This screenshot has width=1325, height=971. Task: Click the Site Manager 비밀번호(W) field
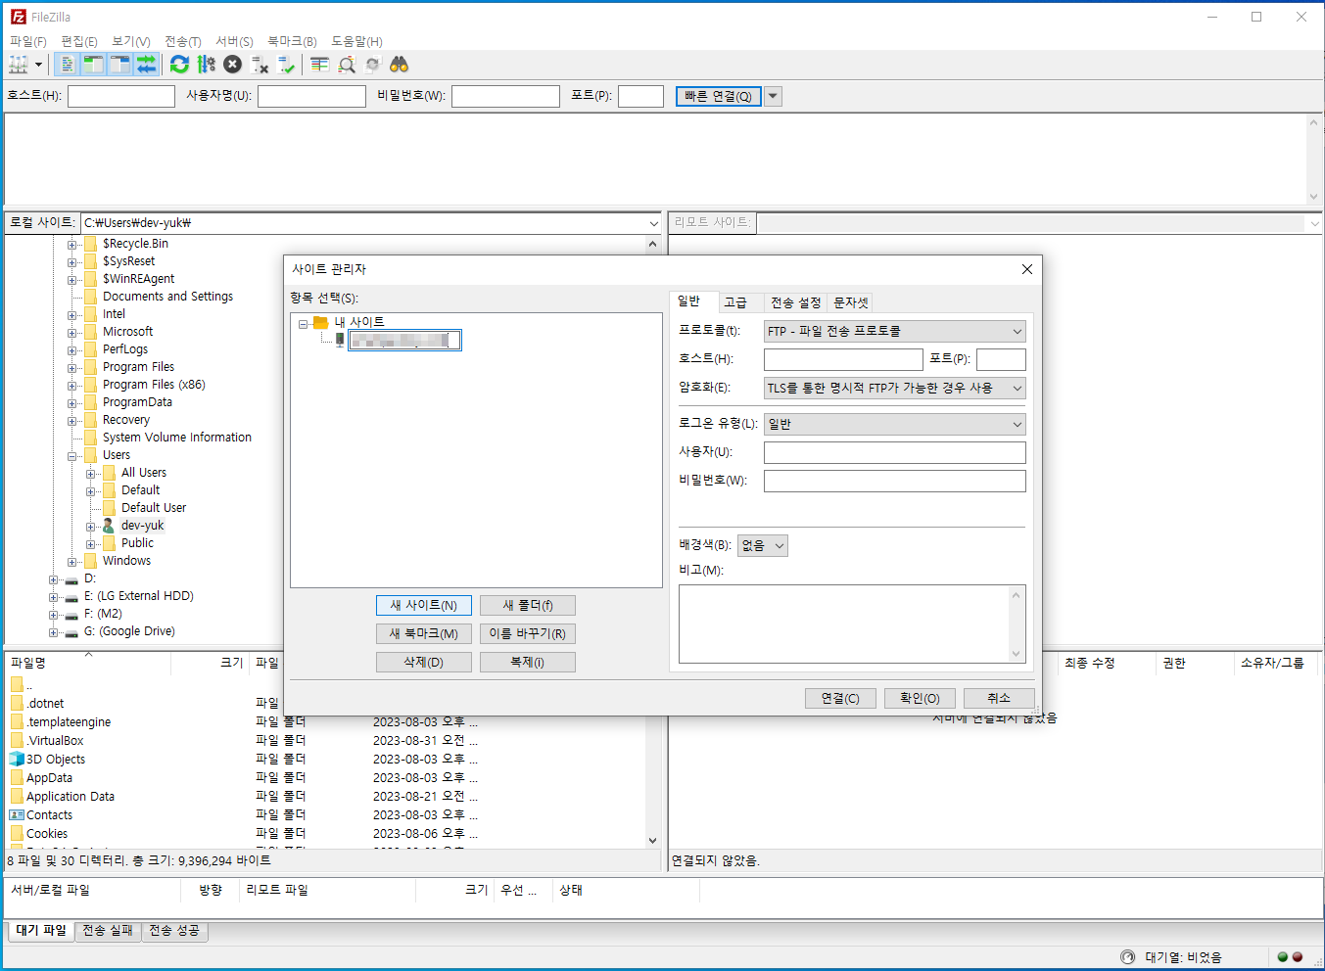894,481
